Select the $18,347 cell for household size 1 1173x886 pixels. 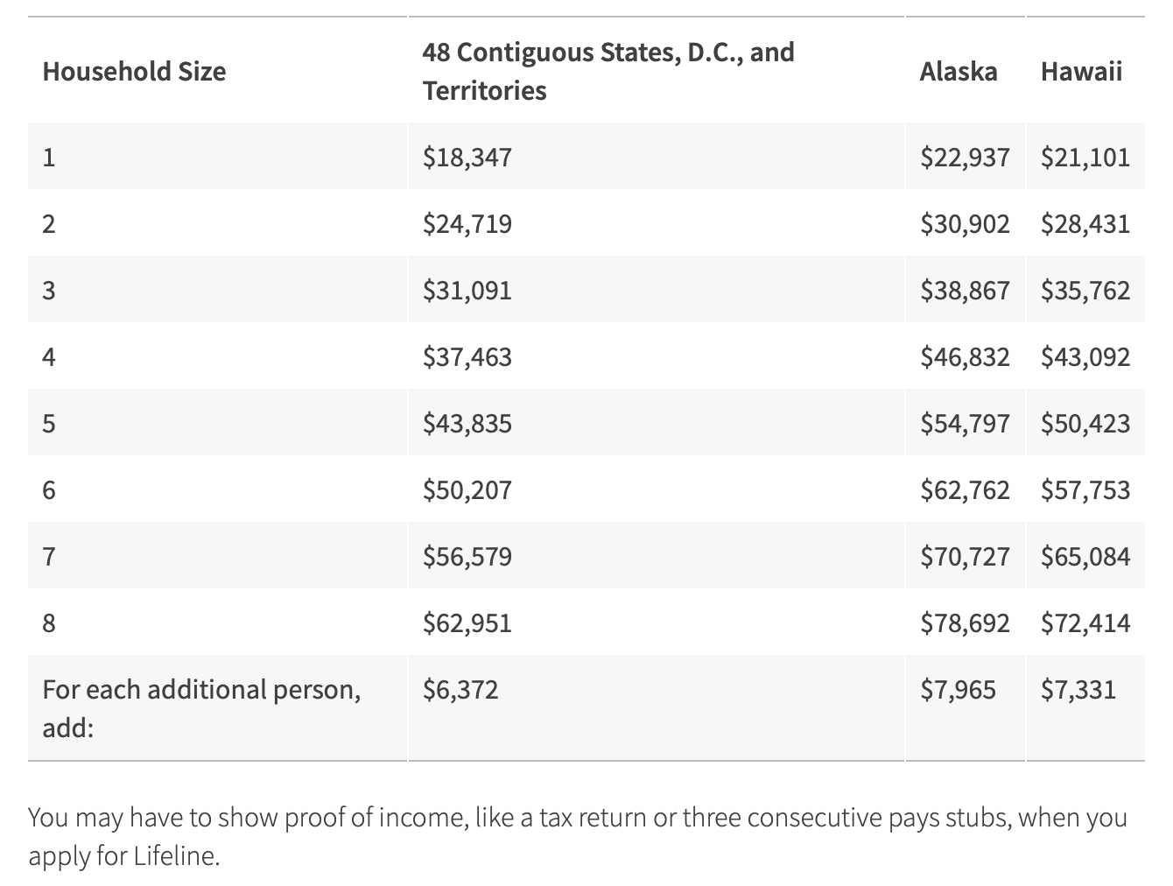click(467, 157)
